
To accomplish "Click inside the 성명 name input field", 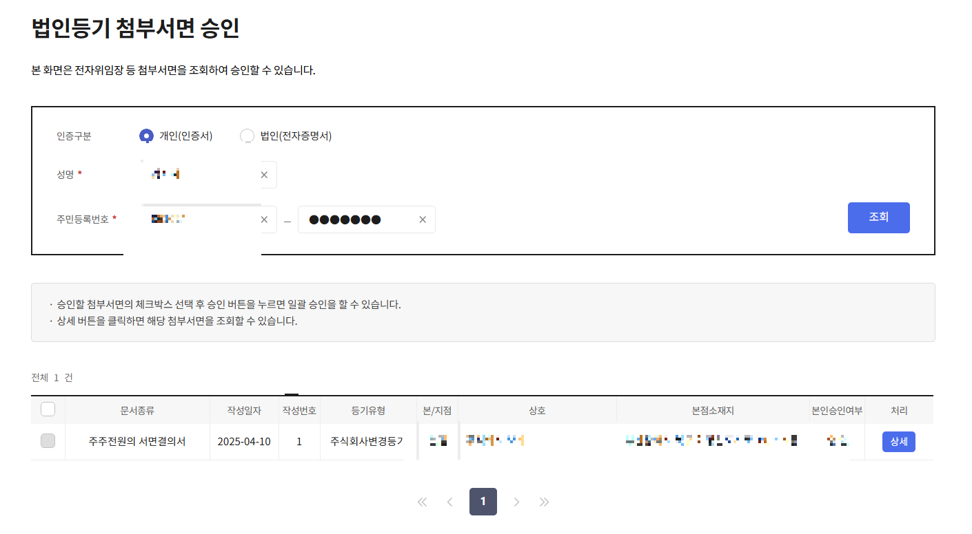I will [x=200, y=174].
